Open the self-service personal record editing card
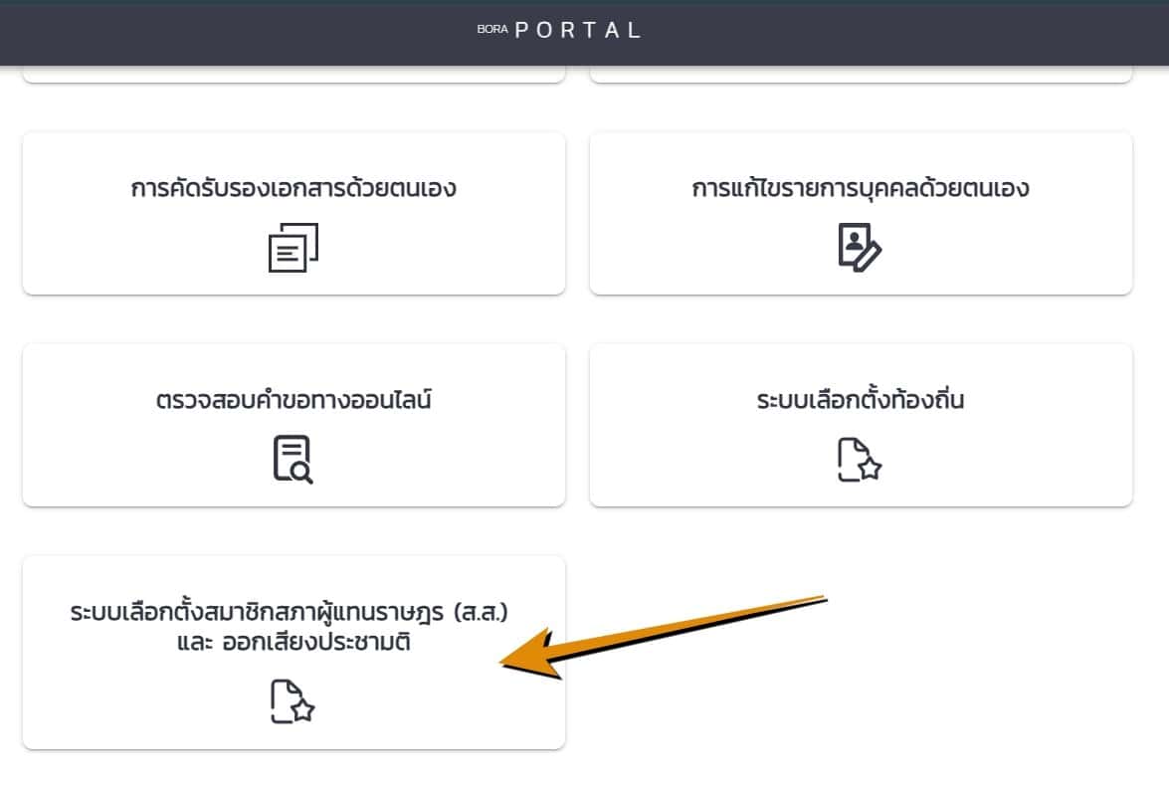The image size is (1169, 791). [862, 213]
